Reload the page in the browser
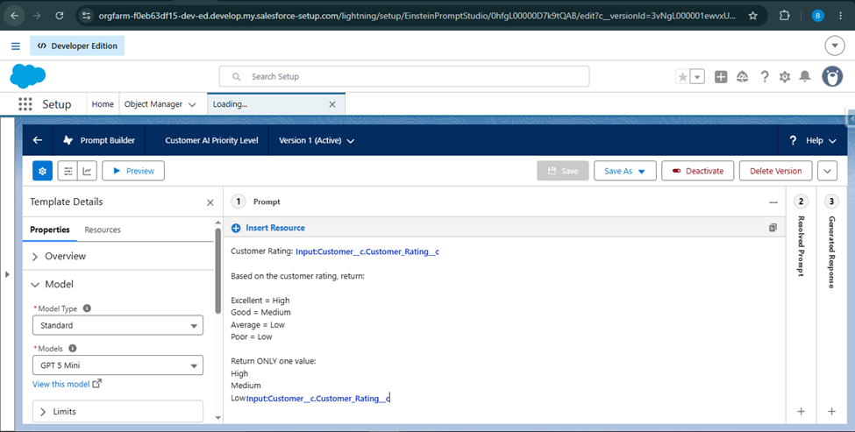The height and width of the screenshot is (432, 855). (x=60, y=16)
